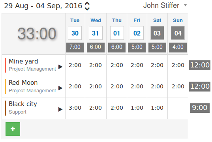Select Tuesday 30 date box
The height and width of the screenshot is (142, 212).
click(75, 33)
